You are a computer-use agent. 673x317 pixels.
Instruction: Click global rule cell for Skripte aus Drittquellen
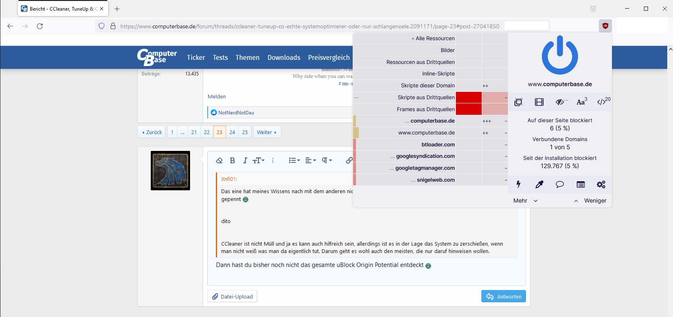pos(469,97)
